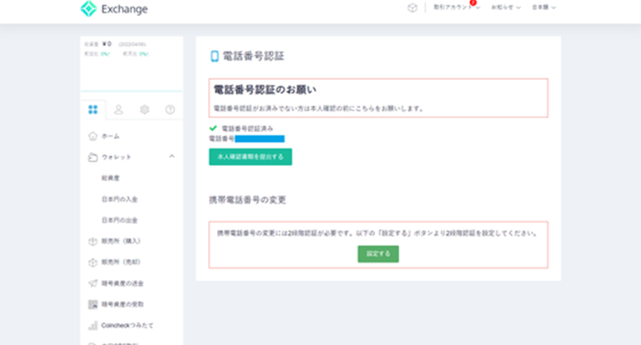Open 日本円の入金 menu item
641x345 pixels.
pyautogui.click(x=119, y=199)
